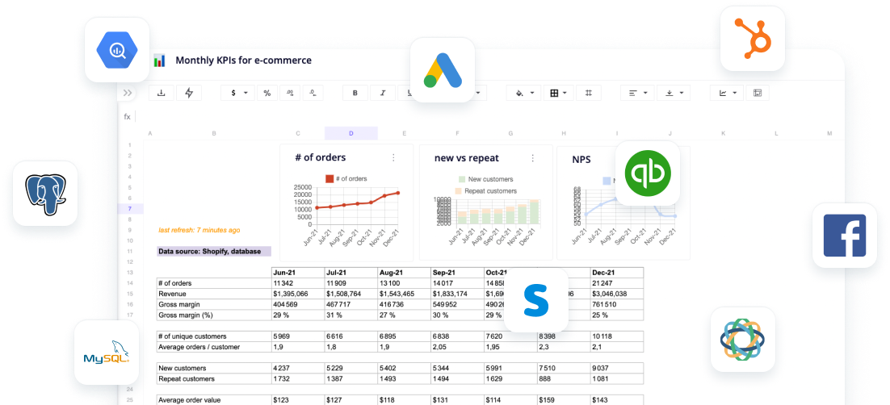The height and width of the screenshot is (405, 890).
Task: Click the 'last refresh: 7 minutes ago' text
Action: click(x=199, y=230)
